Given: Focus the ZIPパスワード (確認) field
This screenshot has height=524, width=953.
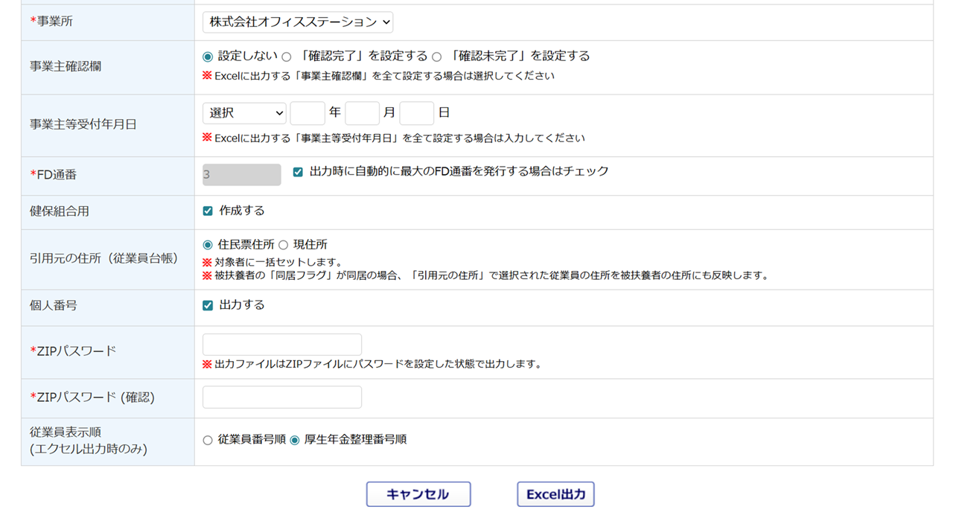Looking at the screenshot, I should (x=282, y=397).
